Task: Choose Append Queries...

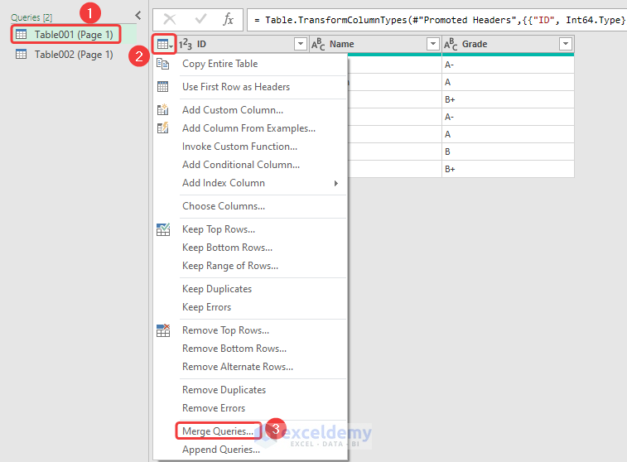Action: (x=220, y=450)
